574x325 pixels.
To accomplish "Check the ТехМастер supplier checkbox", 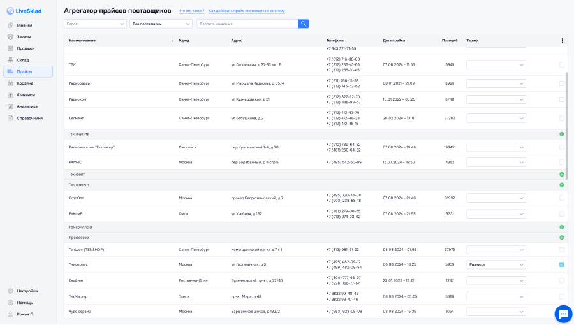I will click(561, 296).
